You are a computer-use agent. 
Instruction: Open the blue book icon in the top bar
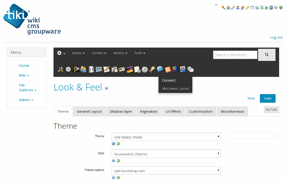pyautogui.click(x=271, y=7)
